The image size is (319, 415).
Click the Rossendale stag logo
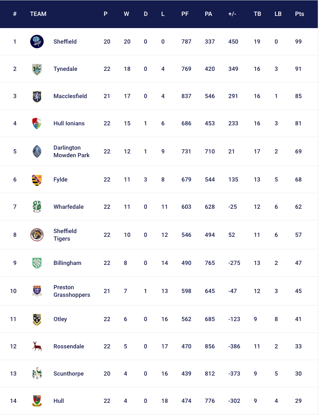coord(37,346)
